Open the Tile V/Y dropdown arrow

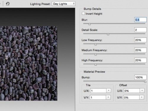[x=108, y=97]
